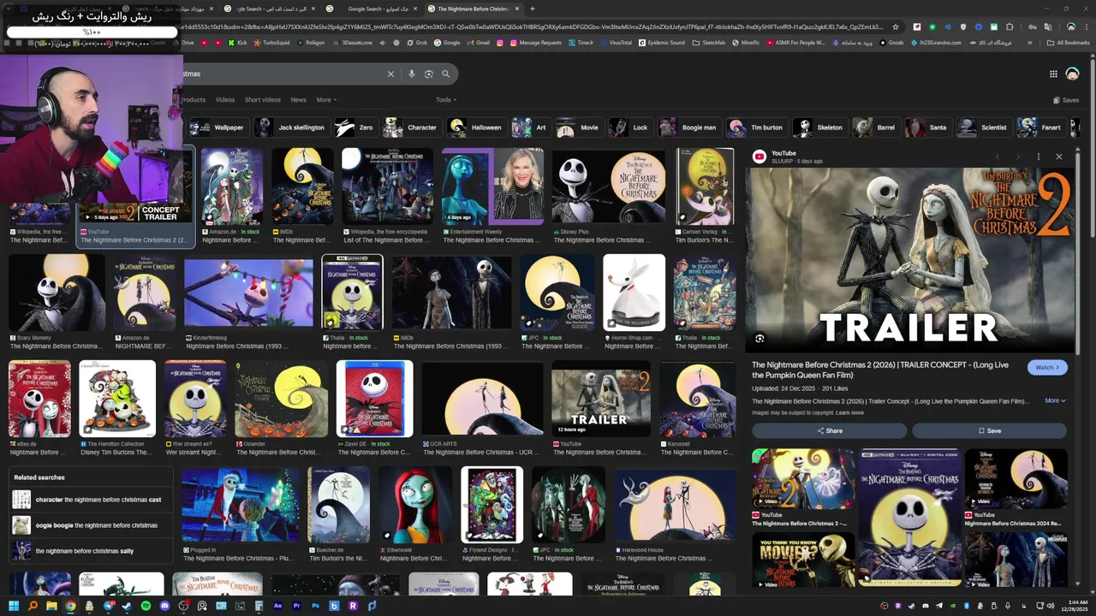Open Adobe After Effects from taskbar
1096x616 pixels.
(277, 606)
